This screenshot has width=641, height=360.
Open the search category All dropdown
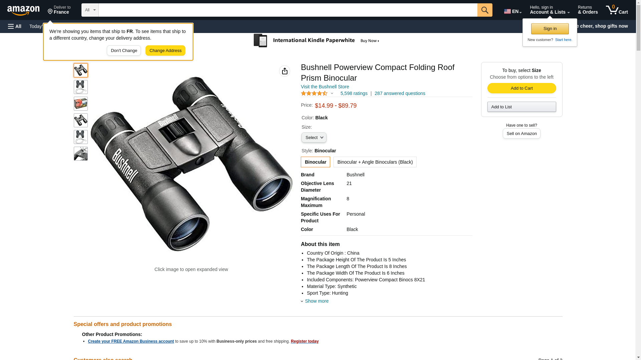pyautogui.click(x=90, y=10)
